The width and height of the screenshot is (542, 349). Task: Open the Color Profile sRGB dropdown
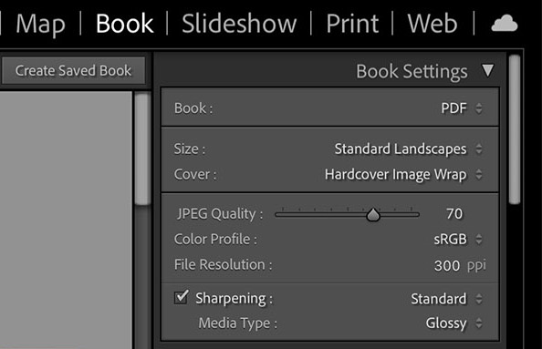(458, 240)
